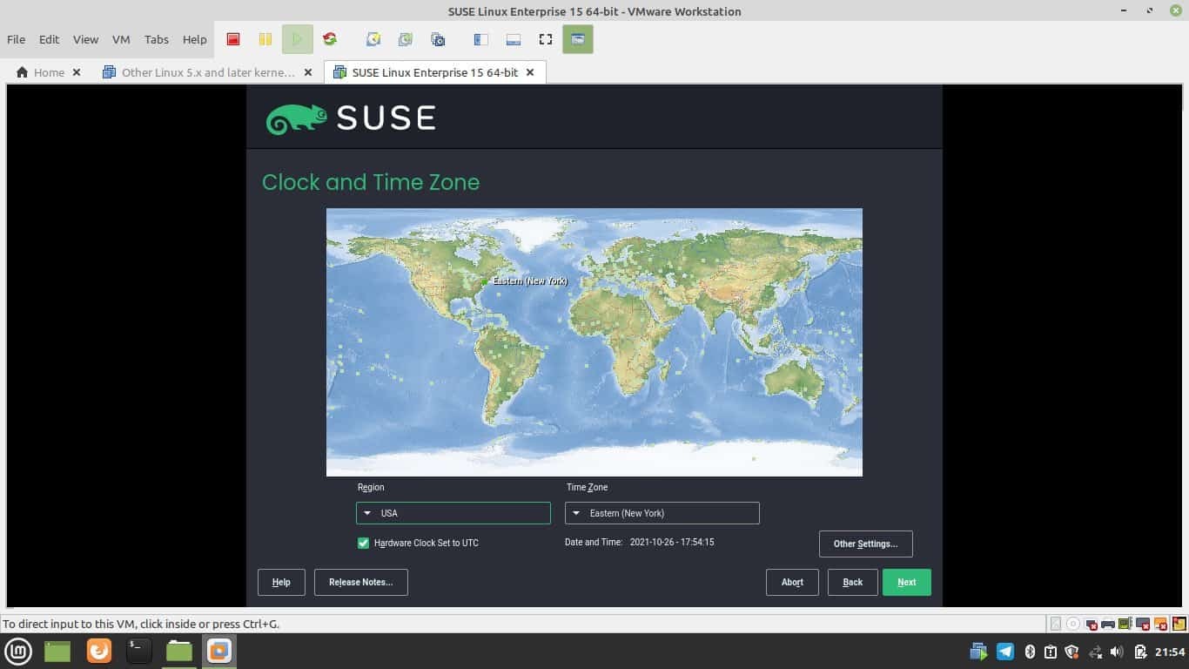Viewport: 1189px width, 669px height.
Task: Click the 'To direct input to this VM' message
Action: click(x=140, y=624)
